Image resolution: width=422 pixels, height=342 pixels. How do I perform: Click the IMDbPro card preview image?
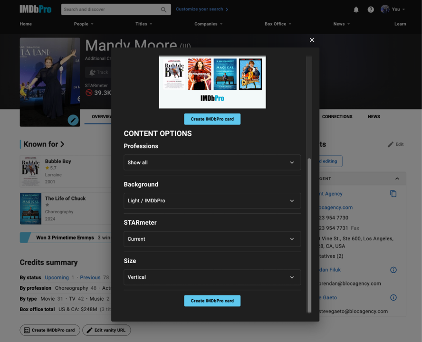pos(212,82)
